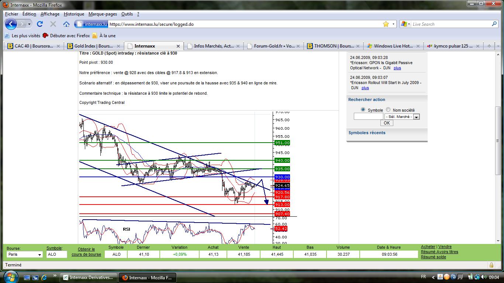Close the Infos Marchés tab
Viewport: 504px width, 283px height.
point(238,46)
